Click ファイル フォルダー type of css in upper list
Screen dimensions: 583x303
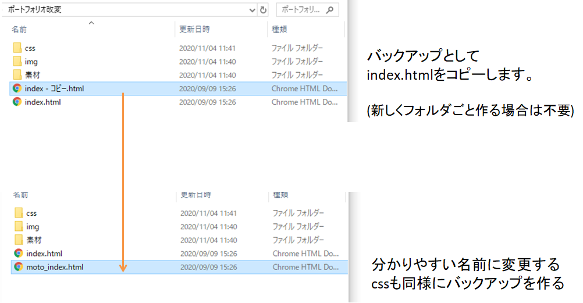pyautogui.click(x=297, y=48)
